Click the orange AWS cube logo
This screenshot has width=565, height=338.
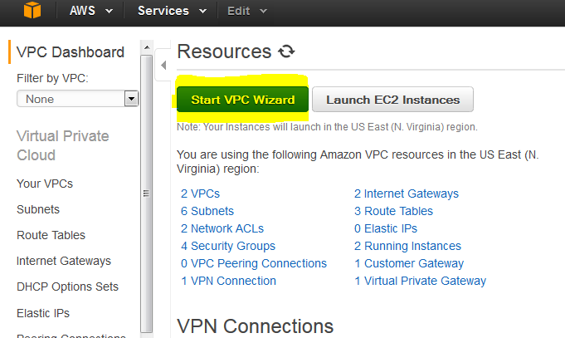pyautogui.click(x=32, y=10)
